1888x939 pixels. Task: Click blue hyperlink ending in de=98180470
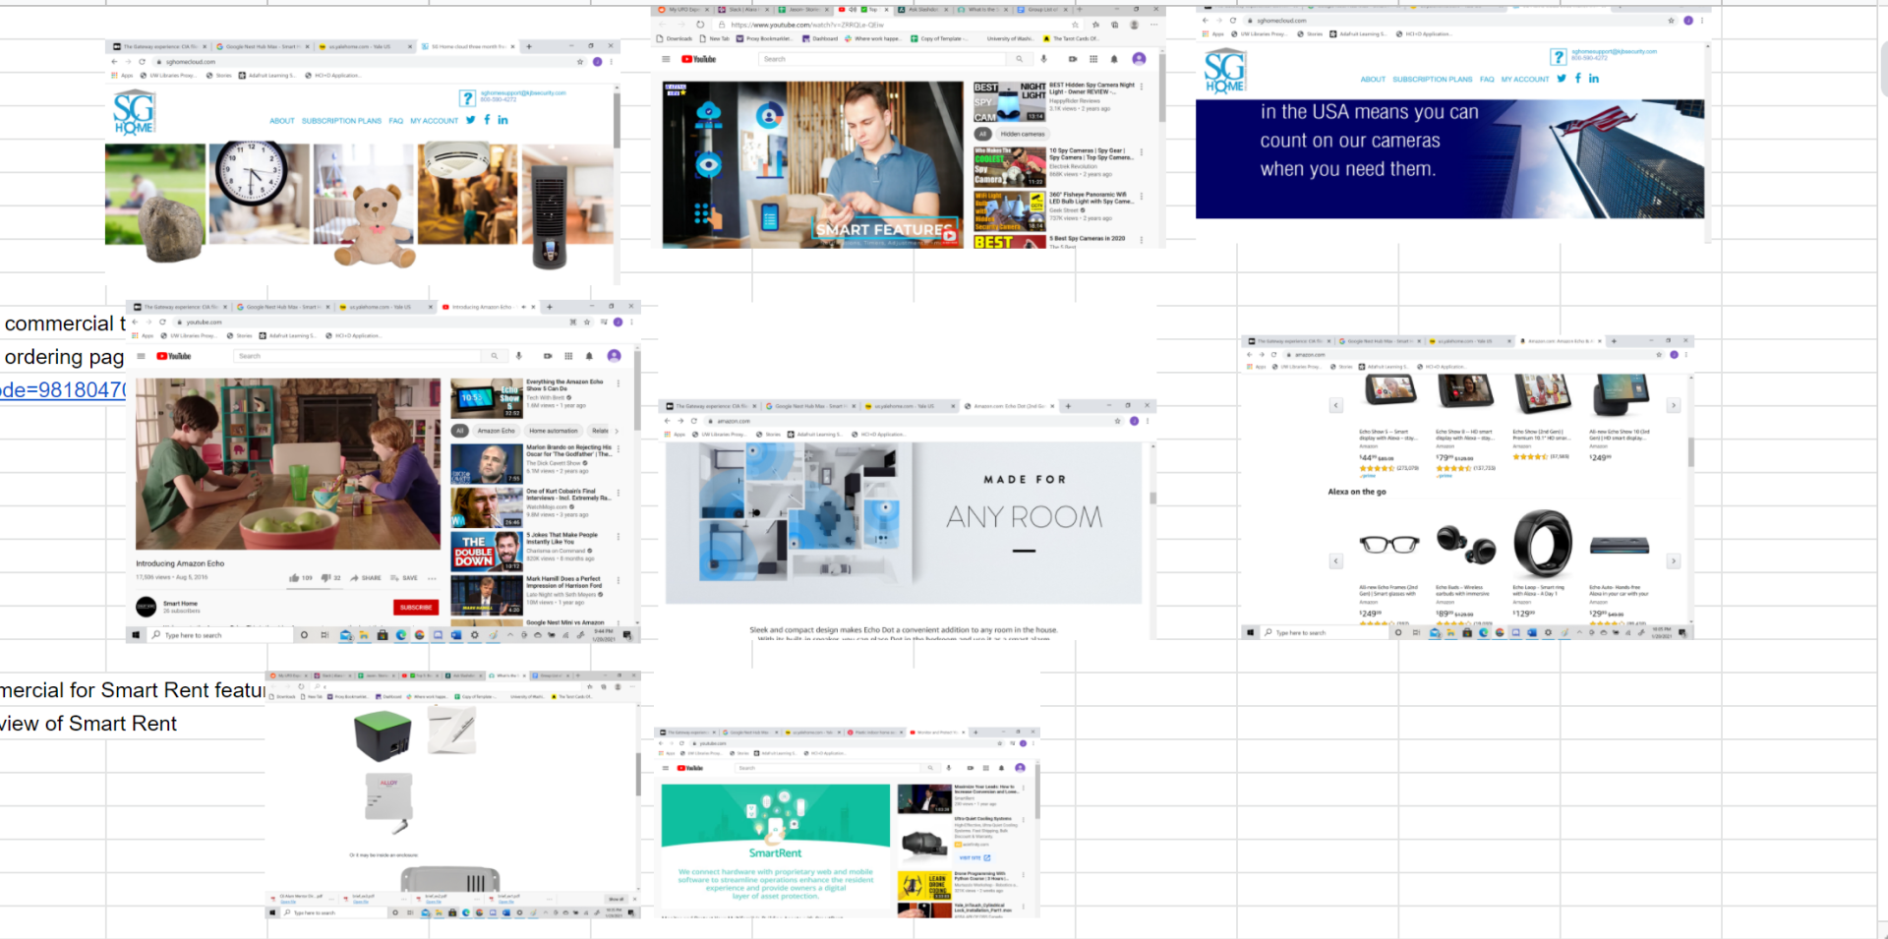pyautogui.click(x=63, y=389)
